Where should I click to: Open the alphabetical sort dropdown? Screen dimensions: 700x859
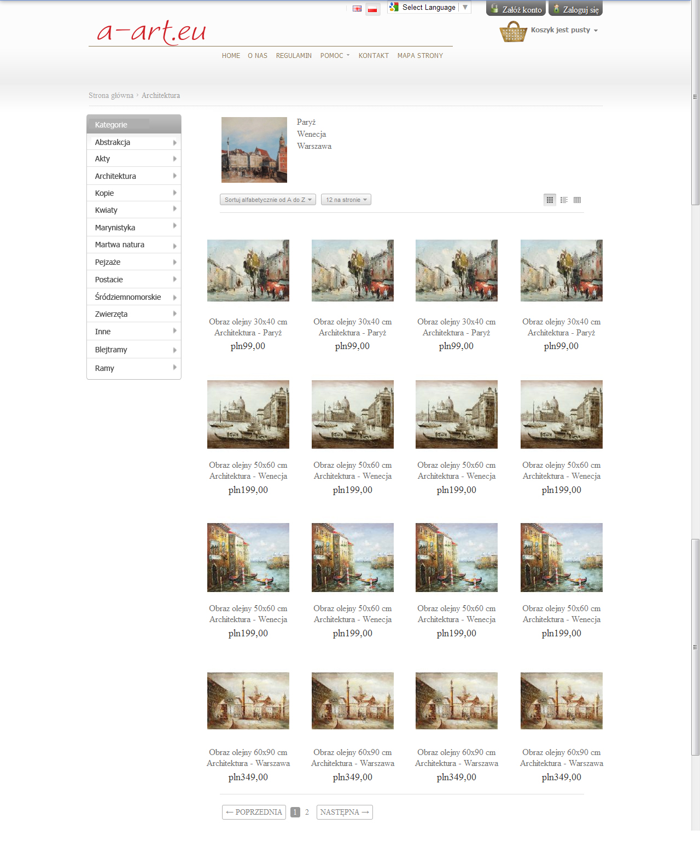267,200
